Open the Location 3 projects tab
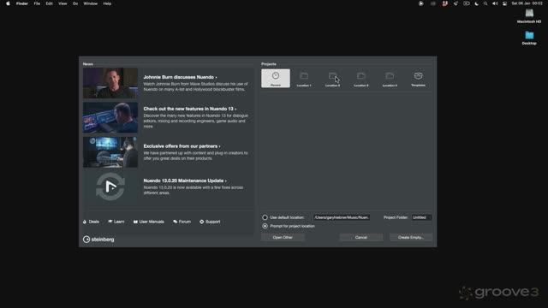 coord(361,79)
